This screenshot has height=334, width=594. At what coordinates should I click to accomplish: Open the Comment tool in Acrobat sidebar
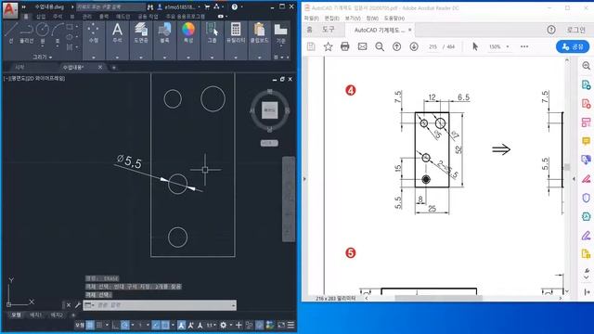point(586,141)
